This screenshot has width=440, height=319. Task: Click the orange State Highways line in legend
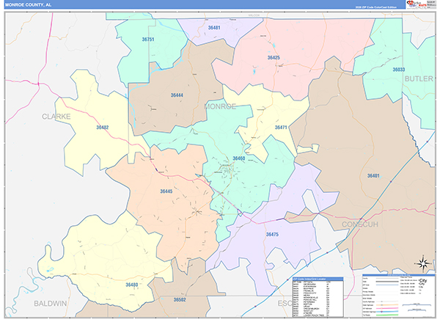387,305
